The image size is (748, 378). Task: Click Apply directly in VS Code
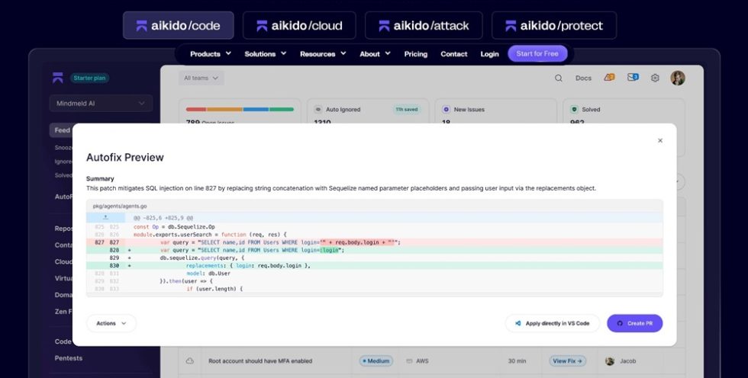552,323
